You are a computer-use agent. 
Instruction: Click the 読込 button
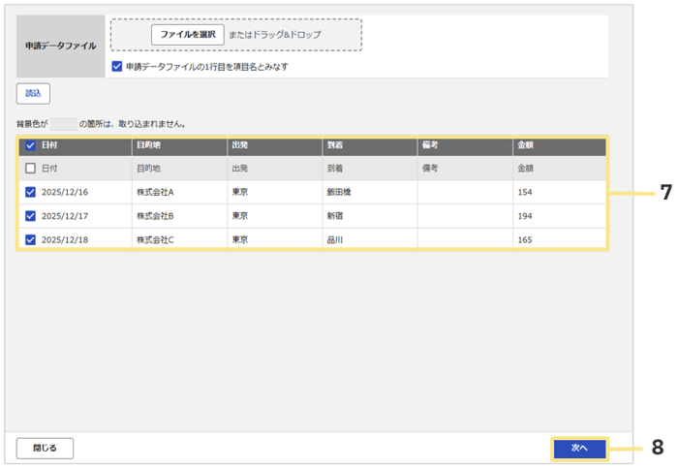click(x=33, y=93)
